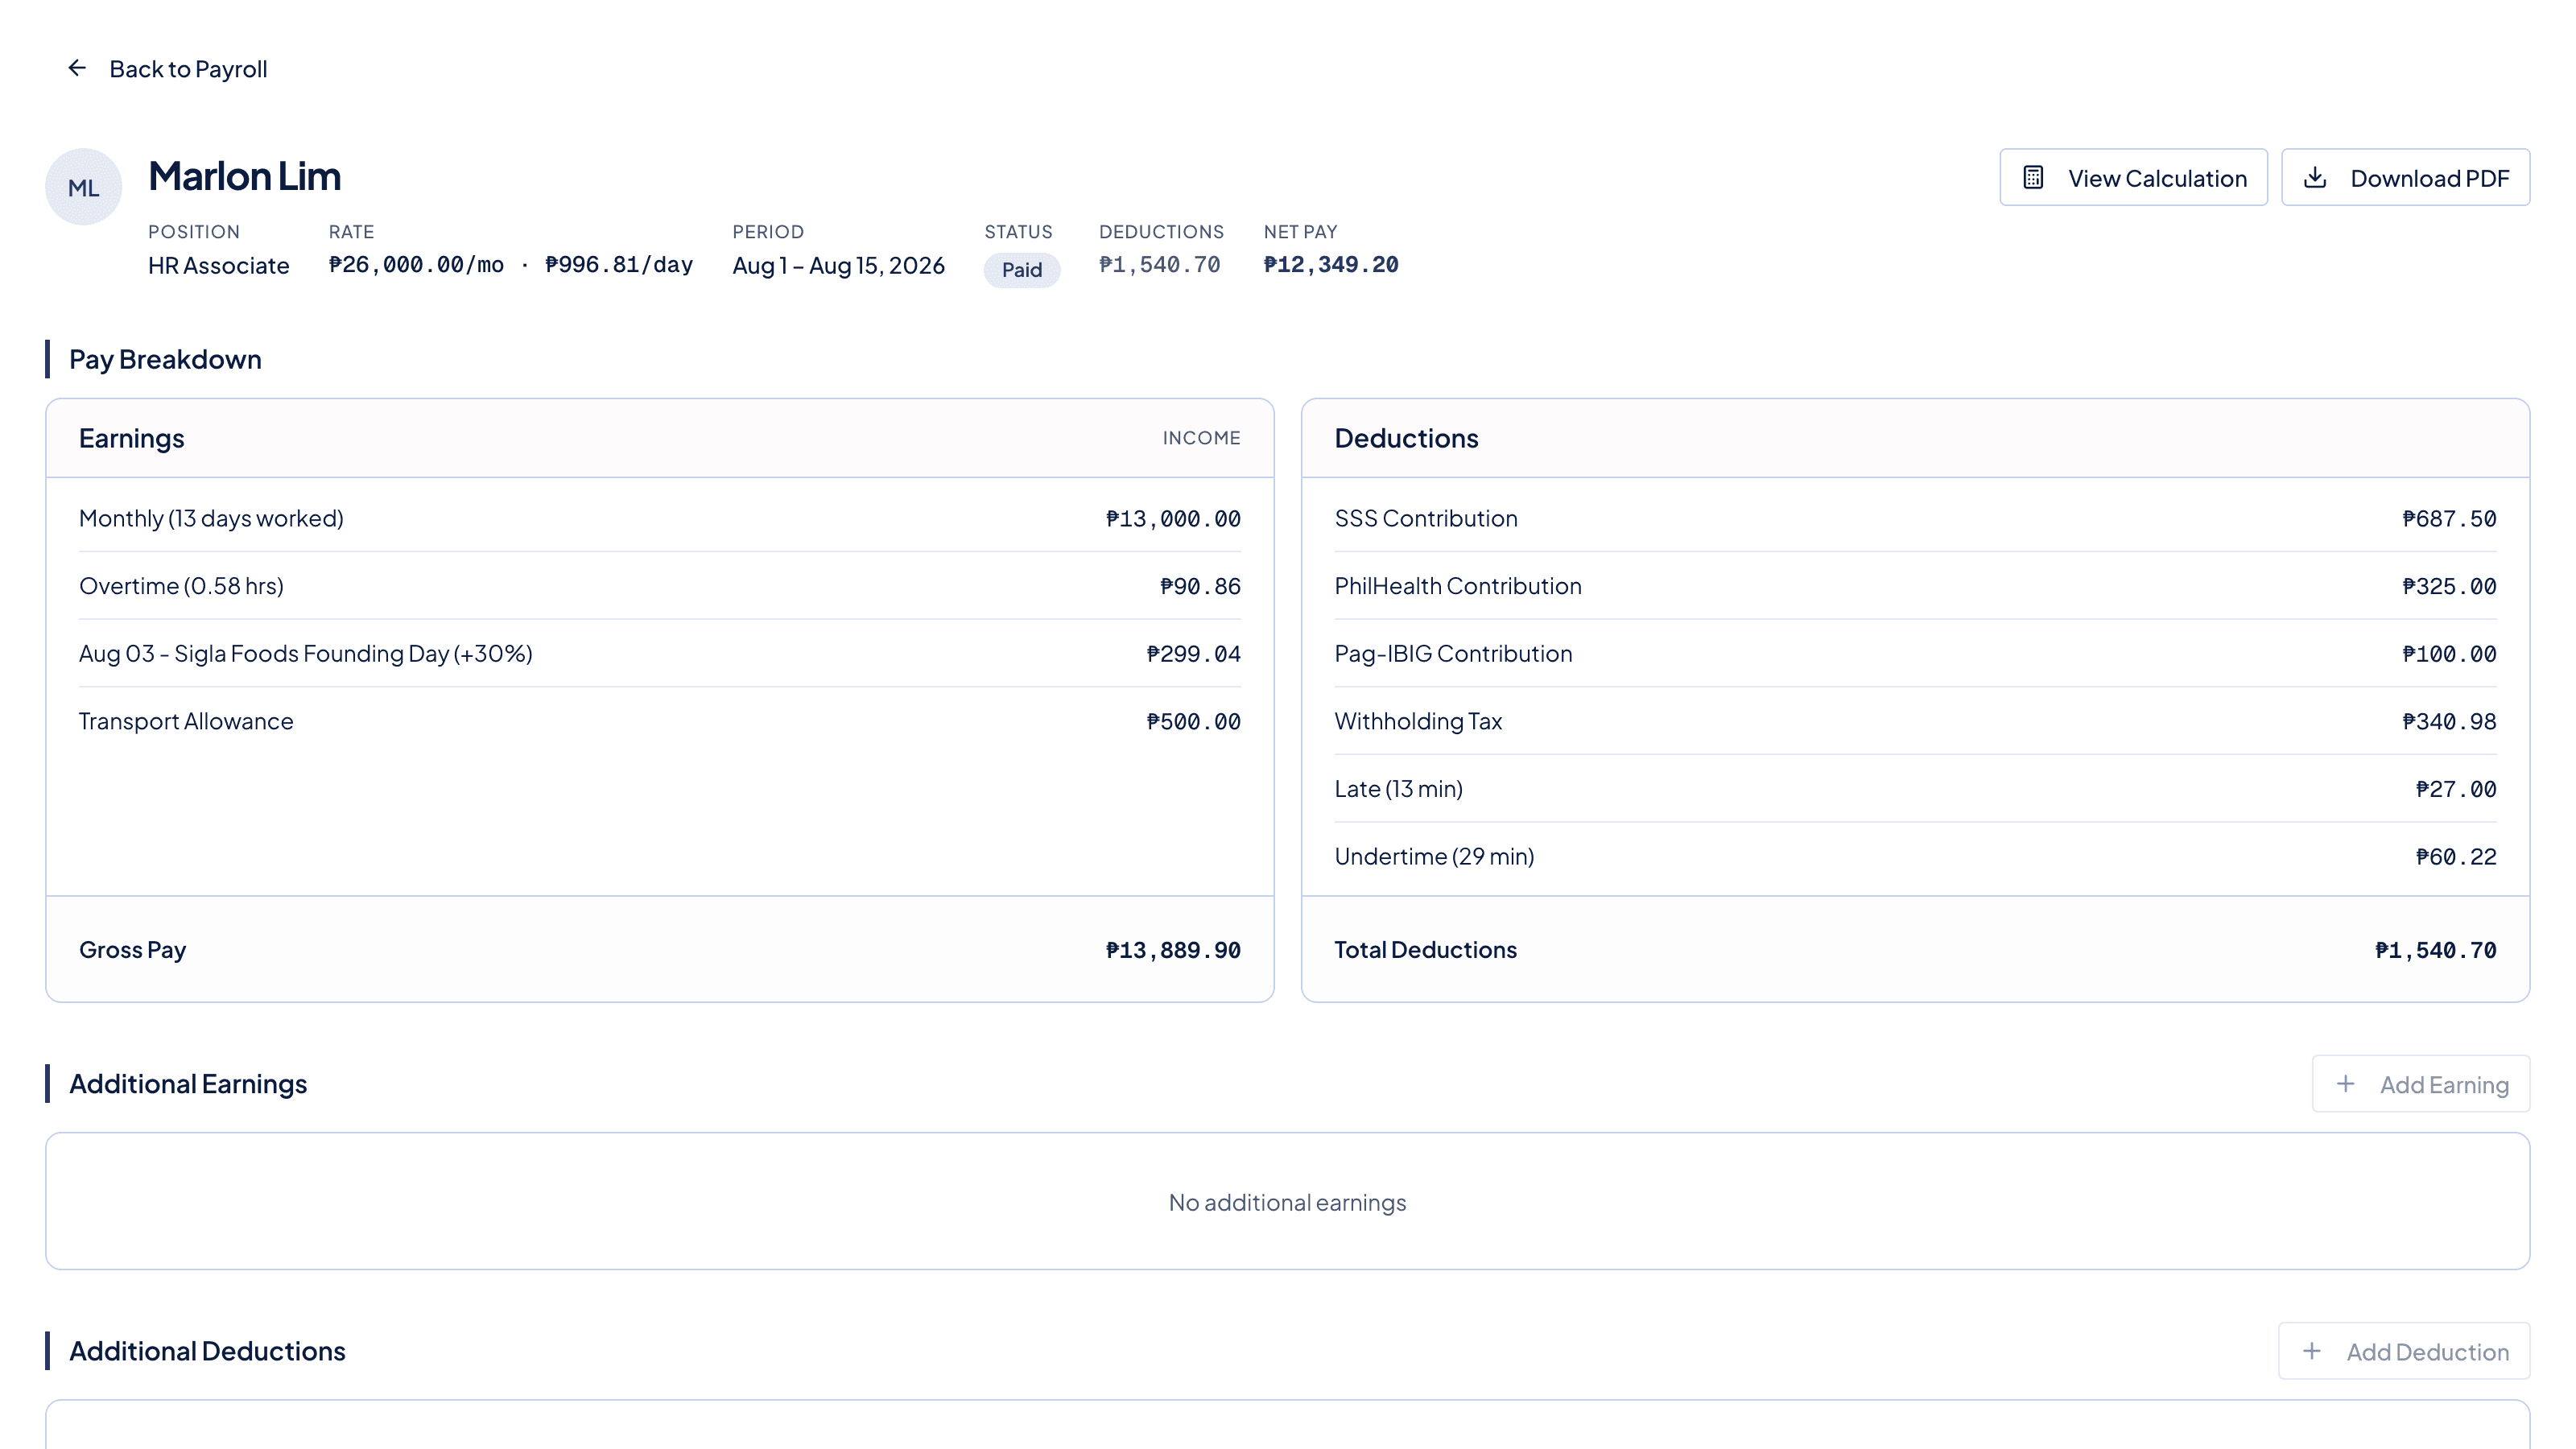Click the Add Deduction button label
Screen dimensions: 2576x1449
click(x=2427, y=1352)
